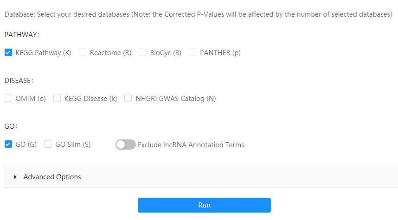The width and height of the screenshot is (398, 220).
Task: Click the KEGG Pathway (K) label text
Action: [x=44, y=53]
